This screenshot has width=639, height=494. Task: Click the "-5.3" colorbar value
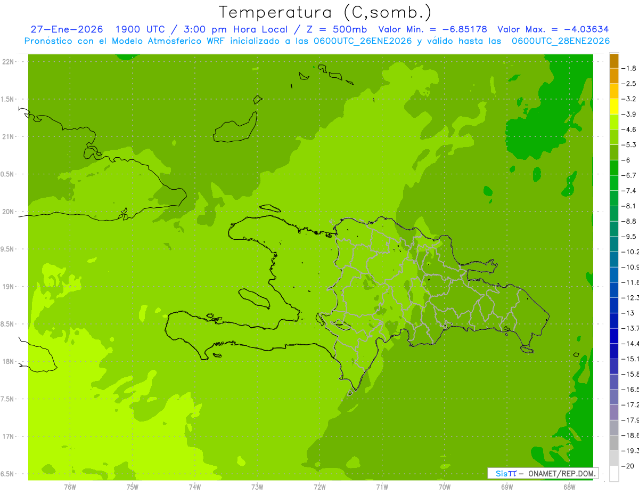629,145
